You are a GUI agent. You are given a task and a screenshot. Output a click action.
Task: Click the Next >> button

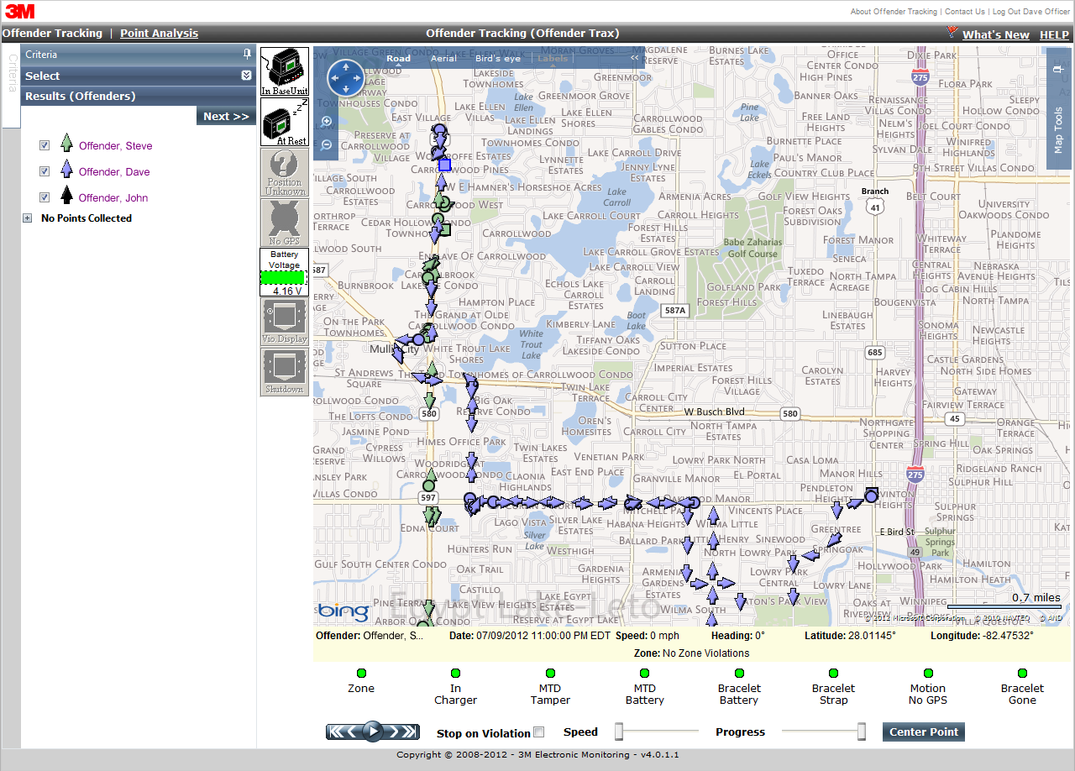click(226, 116)
